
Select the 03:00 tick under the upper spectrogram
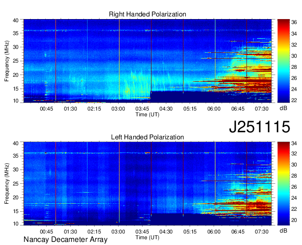click(x=119, y=108)
